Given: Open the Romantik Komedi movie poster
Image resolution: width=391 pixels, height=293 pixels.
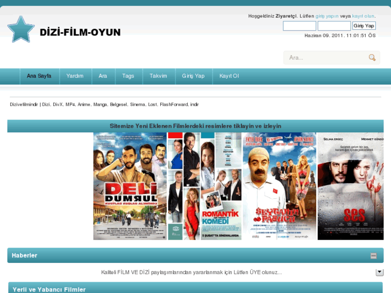Looking at the screenshot, I should point(205,186).
